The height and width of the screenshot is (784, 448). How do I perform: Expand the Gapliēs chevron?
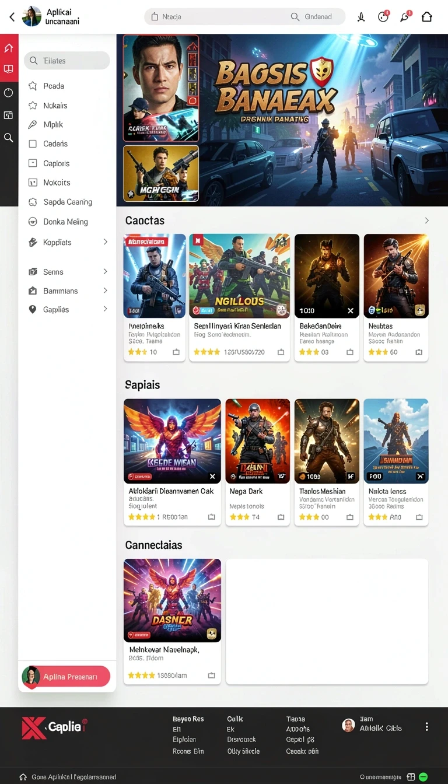tap(106, 309)
